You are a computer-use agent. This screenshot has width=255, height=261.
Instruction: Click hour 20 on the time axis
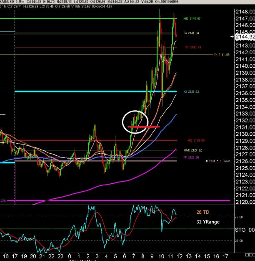(x=33, y=256)
